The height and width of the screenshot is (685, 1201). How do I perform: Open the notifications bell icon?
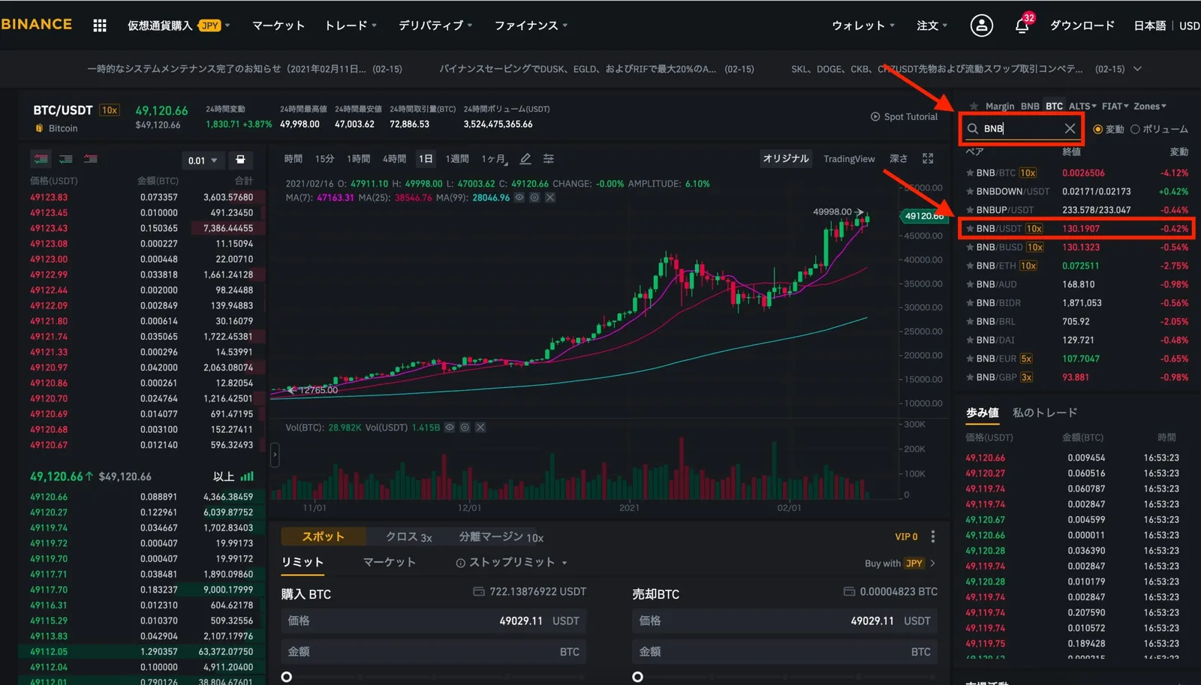[x=1022, y=26]
